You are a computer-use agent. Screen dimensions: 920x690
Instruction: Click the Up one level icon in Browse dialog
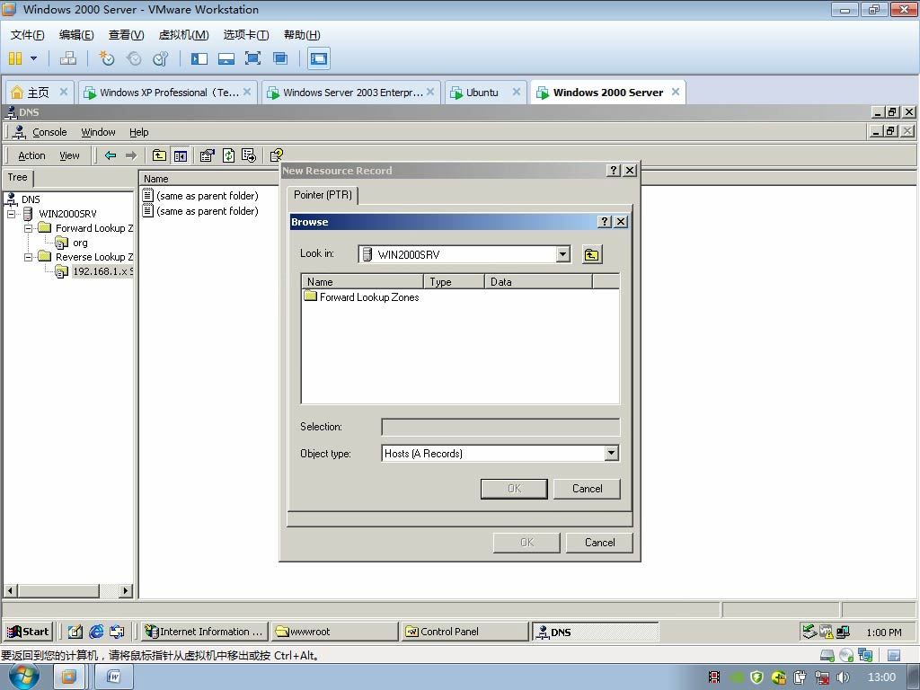pyautogui.click(x=591, y=254)
